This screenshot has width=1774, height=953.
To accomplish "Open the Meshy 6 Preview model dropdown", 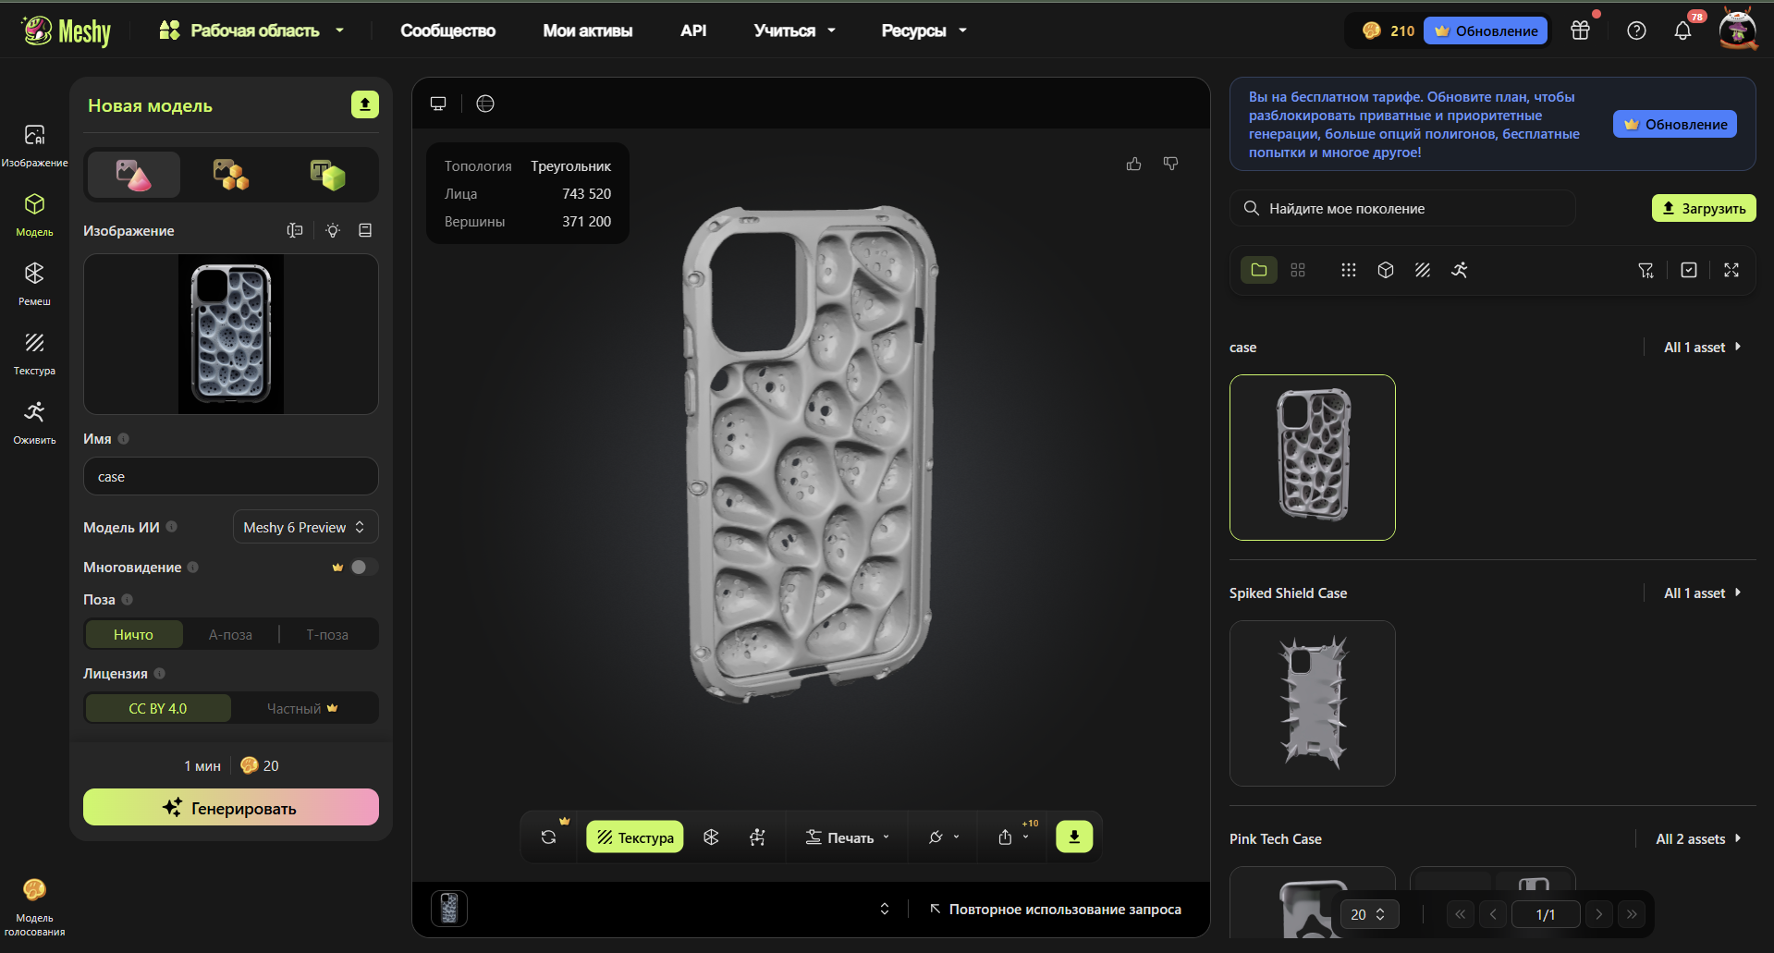I will click(x=305, y=527).
